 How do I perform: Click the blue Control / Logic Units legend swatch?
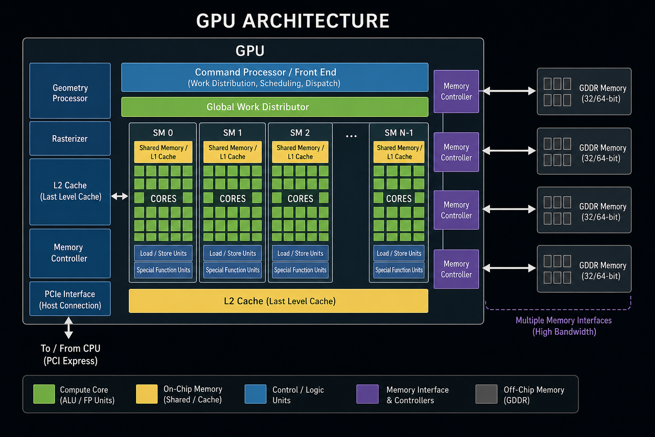click(x=255, y=394)
